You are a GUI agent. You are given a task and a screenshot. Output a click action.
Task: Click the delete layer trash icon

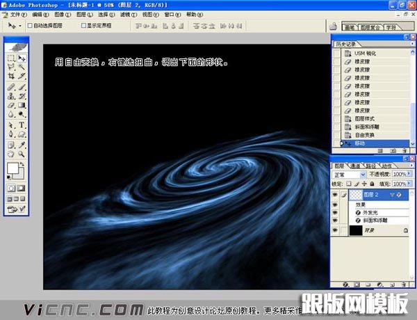[404, 285]
